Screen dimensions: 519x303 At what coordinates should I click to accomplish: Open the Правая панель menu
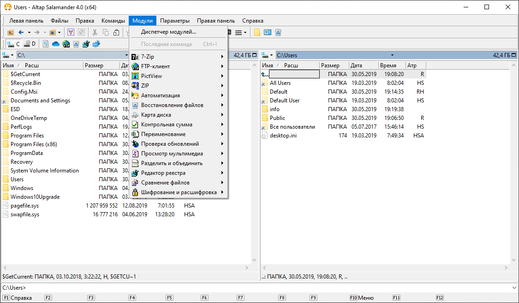[x=216, y=20]
